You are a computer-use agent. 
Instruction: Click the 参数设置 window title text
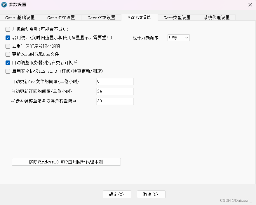click(18, 5)
